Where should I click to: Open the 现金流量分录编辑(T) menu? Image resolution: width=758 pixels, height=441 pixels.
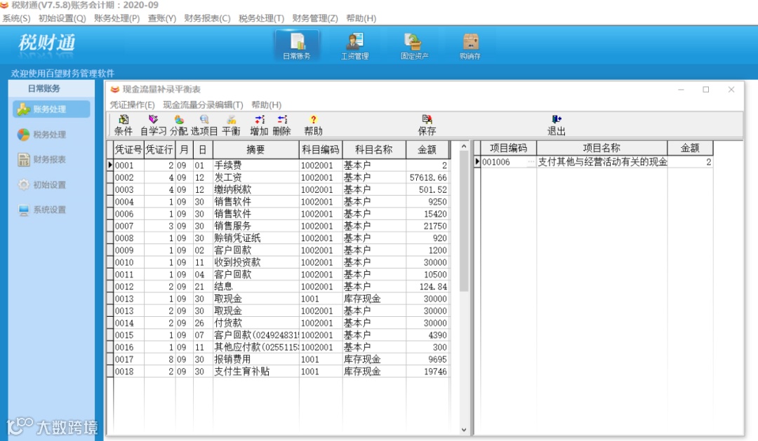203,104
